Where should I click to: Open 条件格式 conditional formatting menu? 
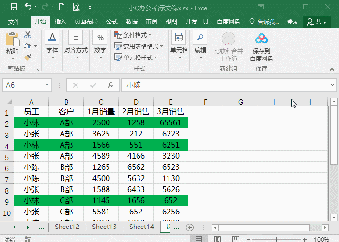pos(133,35)
